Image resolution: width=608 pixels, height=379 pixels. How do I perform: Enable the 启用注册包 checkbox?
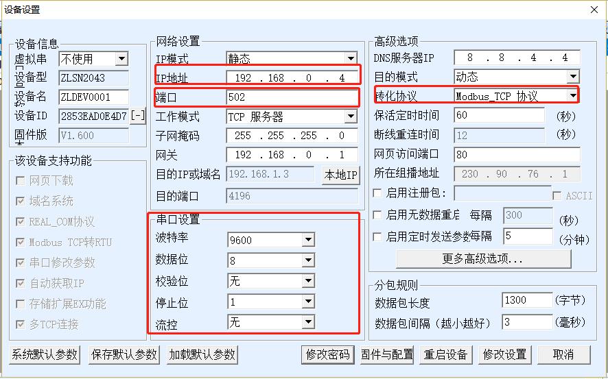pyautogui.click(x=377, y=194)
